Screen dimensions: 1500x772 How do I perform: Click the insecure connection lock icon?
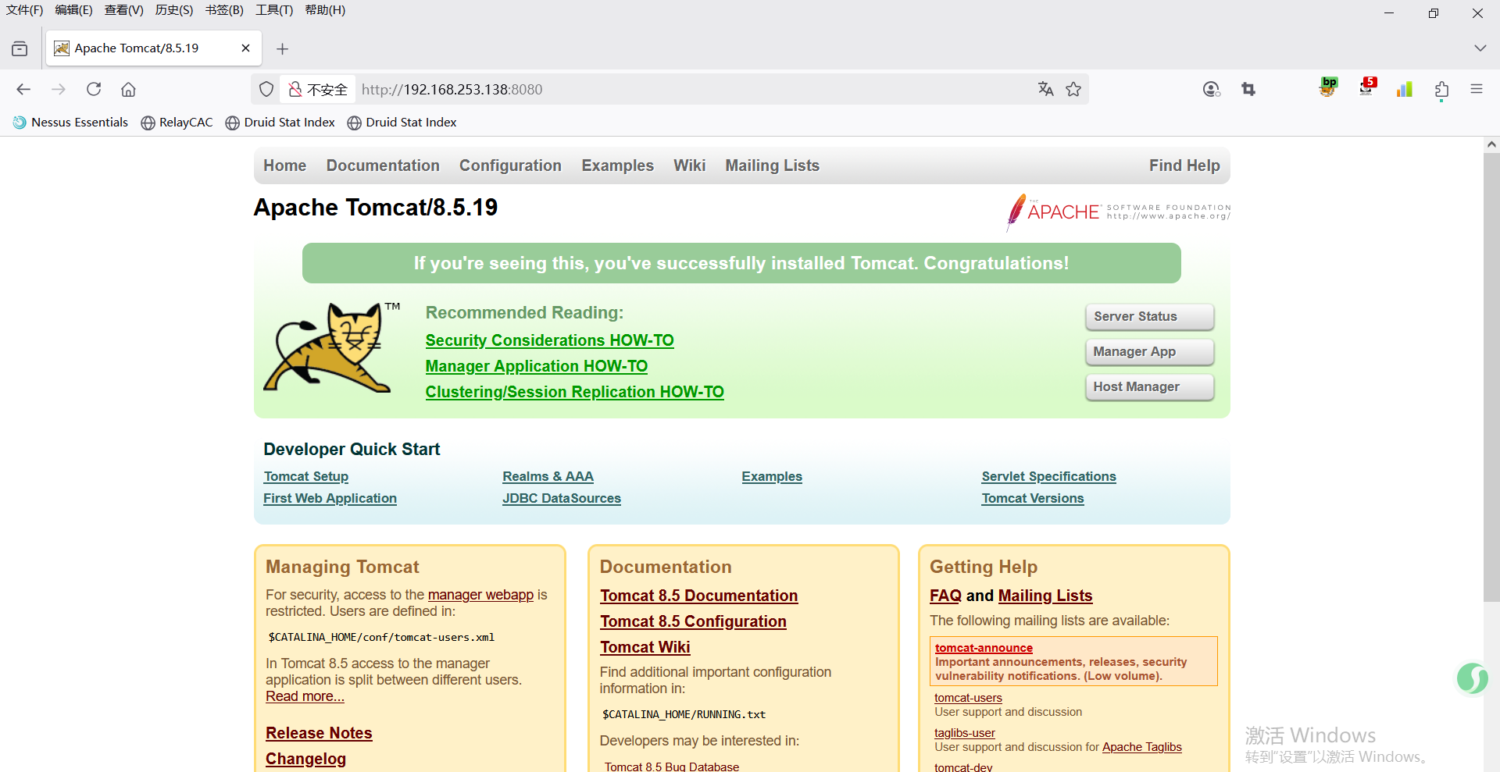coord(295,89)
